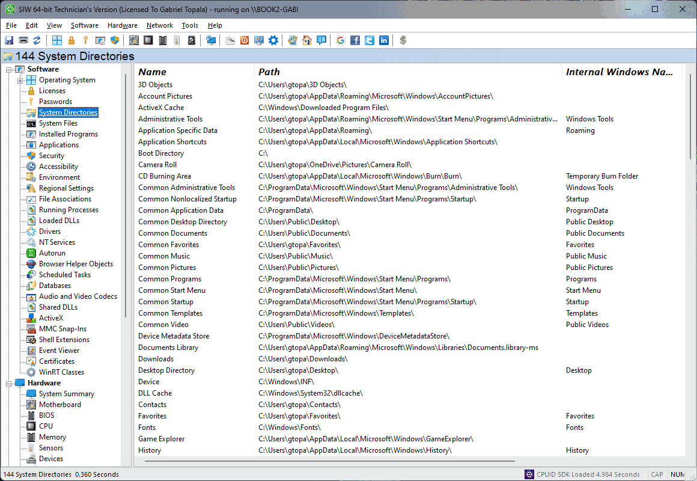Open the Network menu
The width and height of the screenshot is (697, 481).
159,25
